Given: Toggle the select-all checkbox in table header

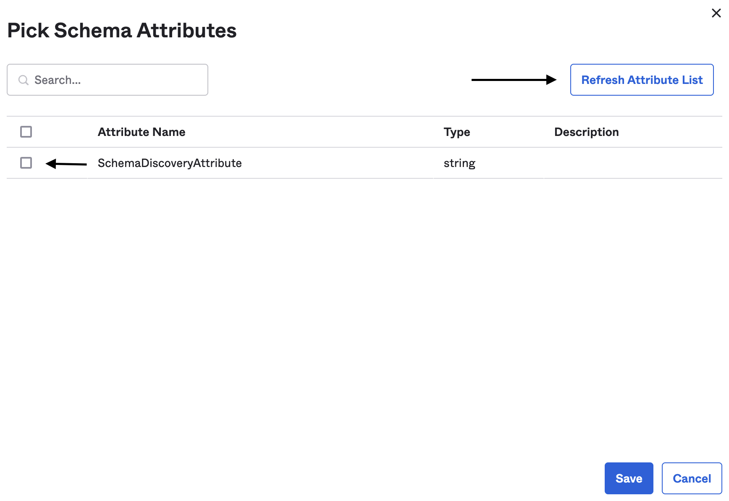Looking at the screenshot, I should click(x=26, y=132).
